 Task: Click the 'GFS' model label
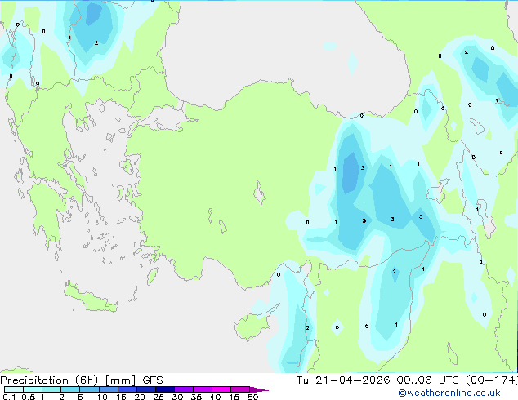153,380
